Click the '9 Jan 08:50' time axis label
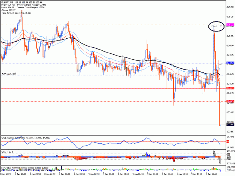This screenshot has width=235, height=176. pos(167,174)
